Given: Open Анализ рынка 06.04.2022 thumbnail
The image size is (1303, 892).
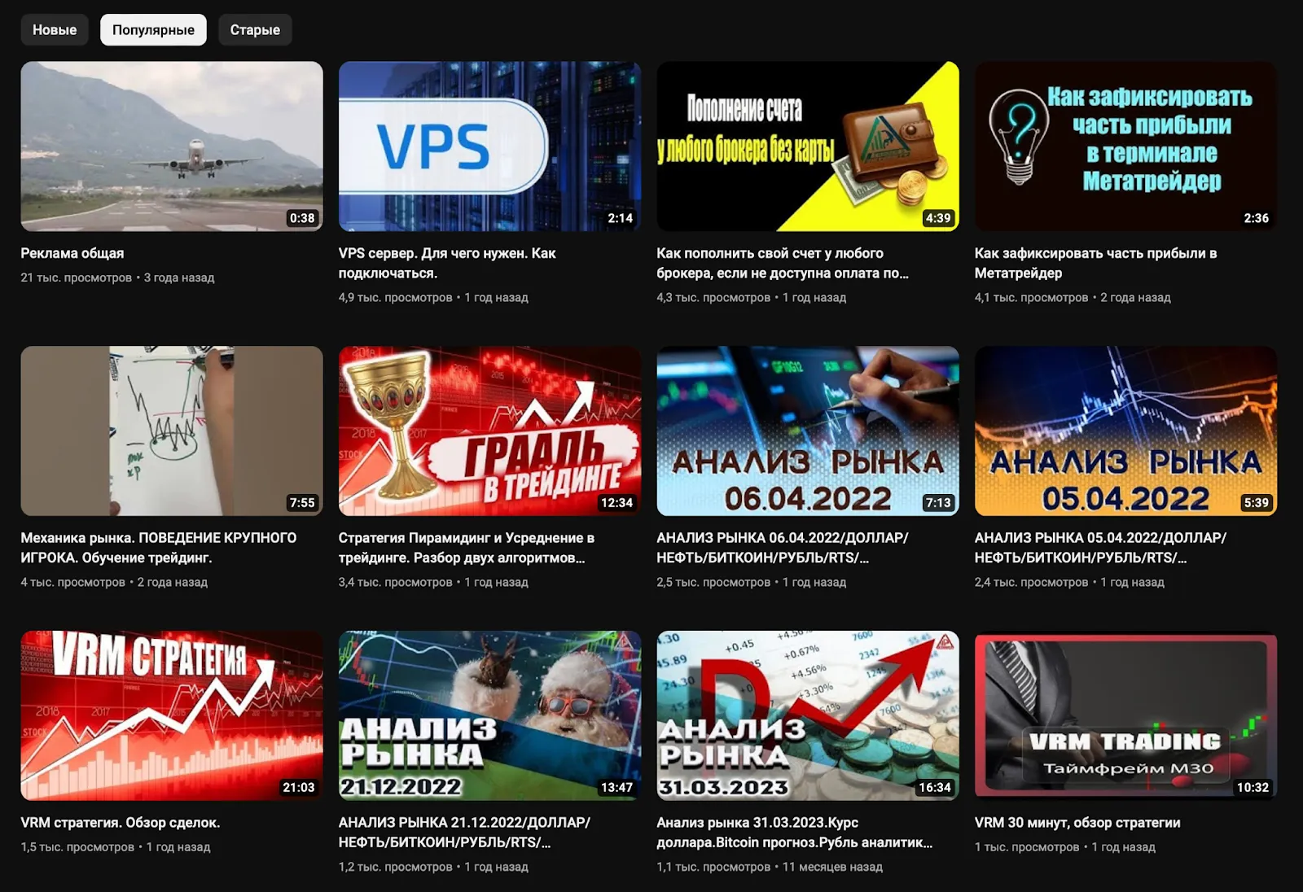Looking at the screenshot, I should click(808, 431).
